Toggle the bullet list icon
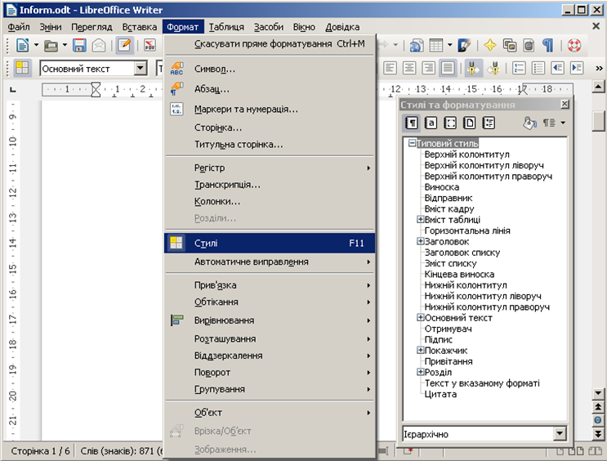 (538, 68)
